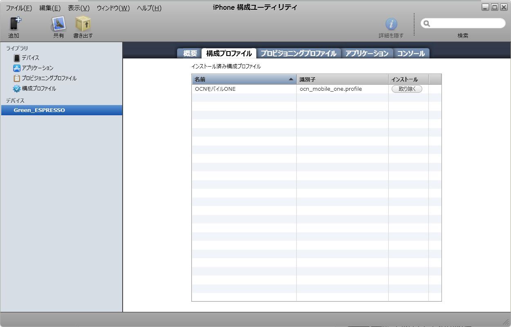Open the ヘルプ(H) menu
This screenshot has width=511, height=327.
click(x=149, y=8)
